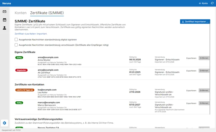Click expiry date 06.10.2028
The width and height of the screenshot is (216, 132).
[x=135, y=59]
